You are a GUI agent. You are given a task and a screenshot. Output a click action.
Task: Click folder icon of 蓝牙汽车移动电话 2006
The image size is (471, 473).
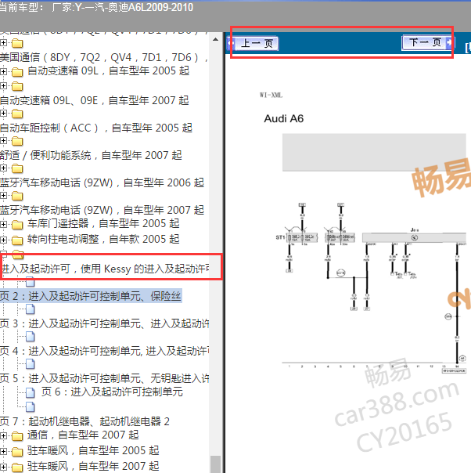(x=17, y=168)
